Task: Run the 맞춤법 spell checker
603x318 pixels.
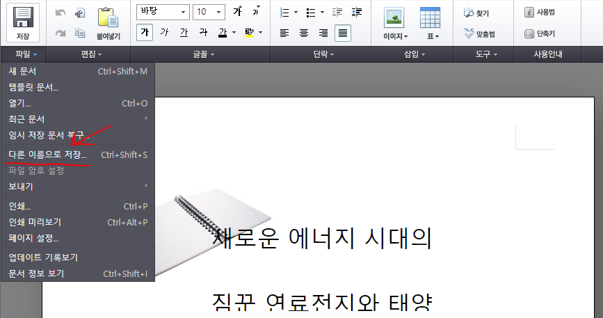Action: [x=479, y=34]
